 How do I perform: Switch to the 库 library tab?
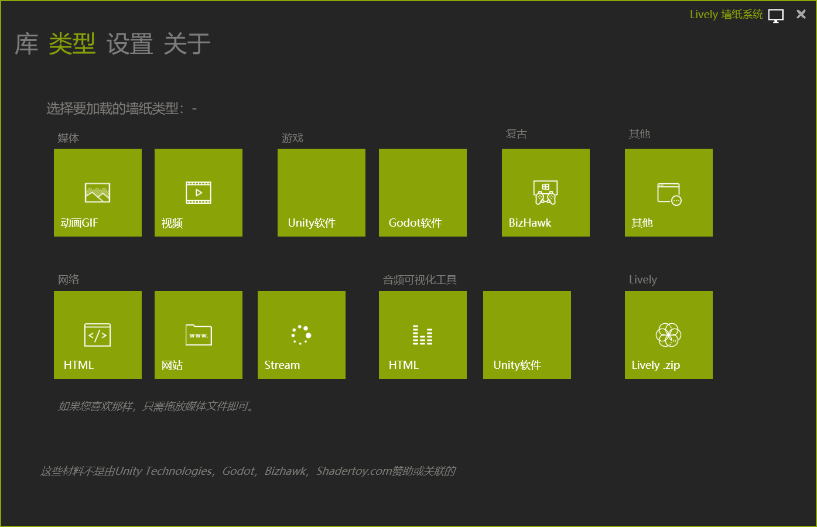point(27,45)
